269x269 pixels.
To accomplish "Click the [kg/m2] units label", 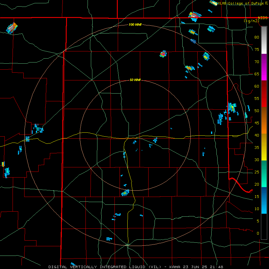I will (251, 21).
